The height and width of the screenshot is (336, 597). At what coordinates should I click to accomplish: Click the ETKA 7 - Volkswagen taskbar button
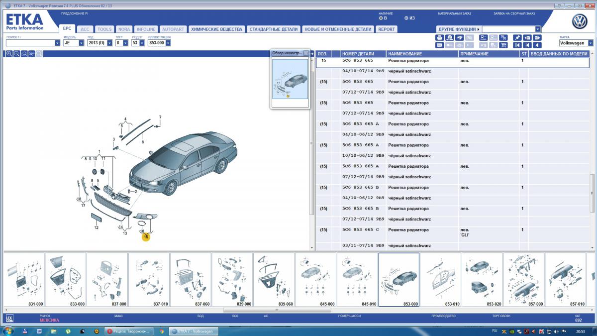[x=193, y=331]
